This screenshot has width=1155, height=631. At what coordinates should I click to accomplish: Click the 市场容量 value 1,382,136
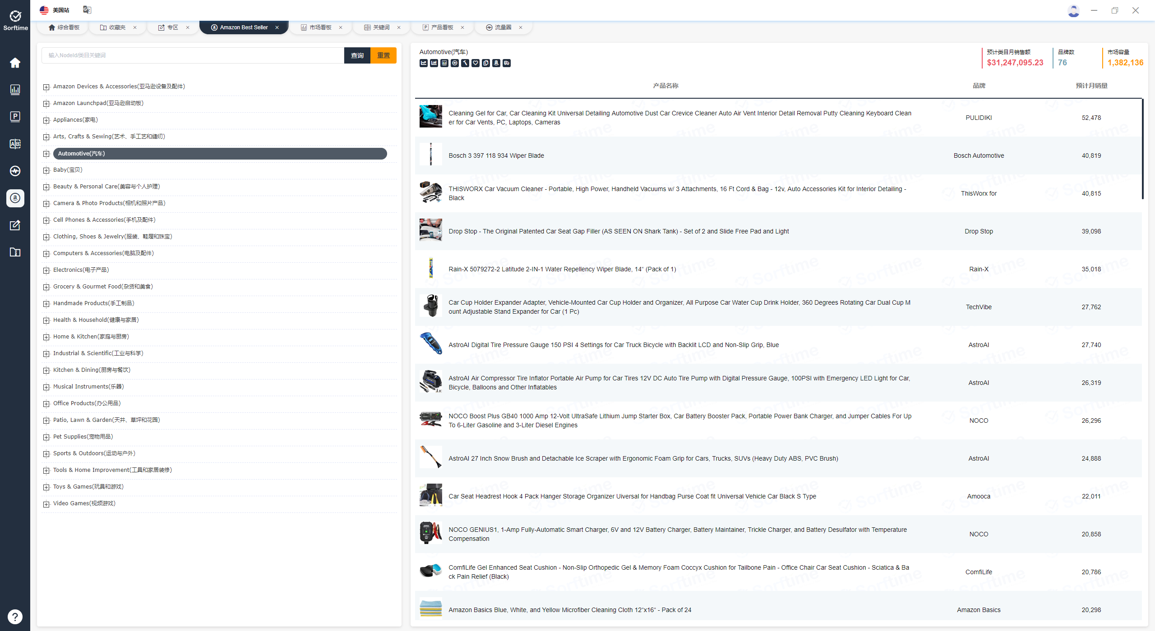point(1125,63)
